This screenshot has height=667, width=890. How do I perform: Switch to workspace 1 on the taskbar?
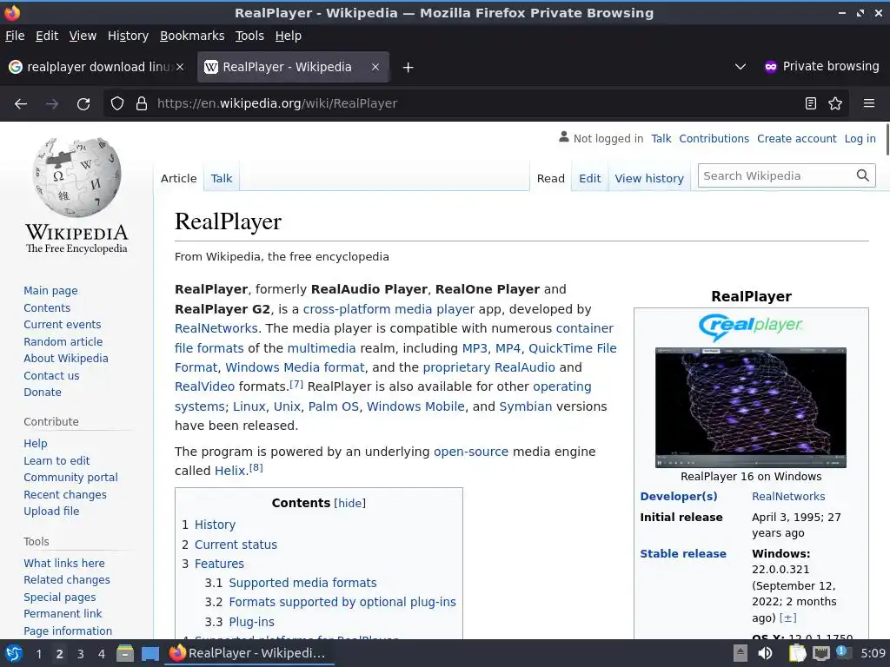pos(38,654)
